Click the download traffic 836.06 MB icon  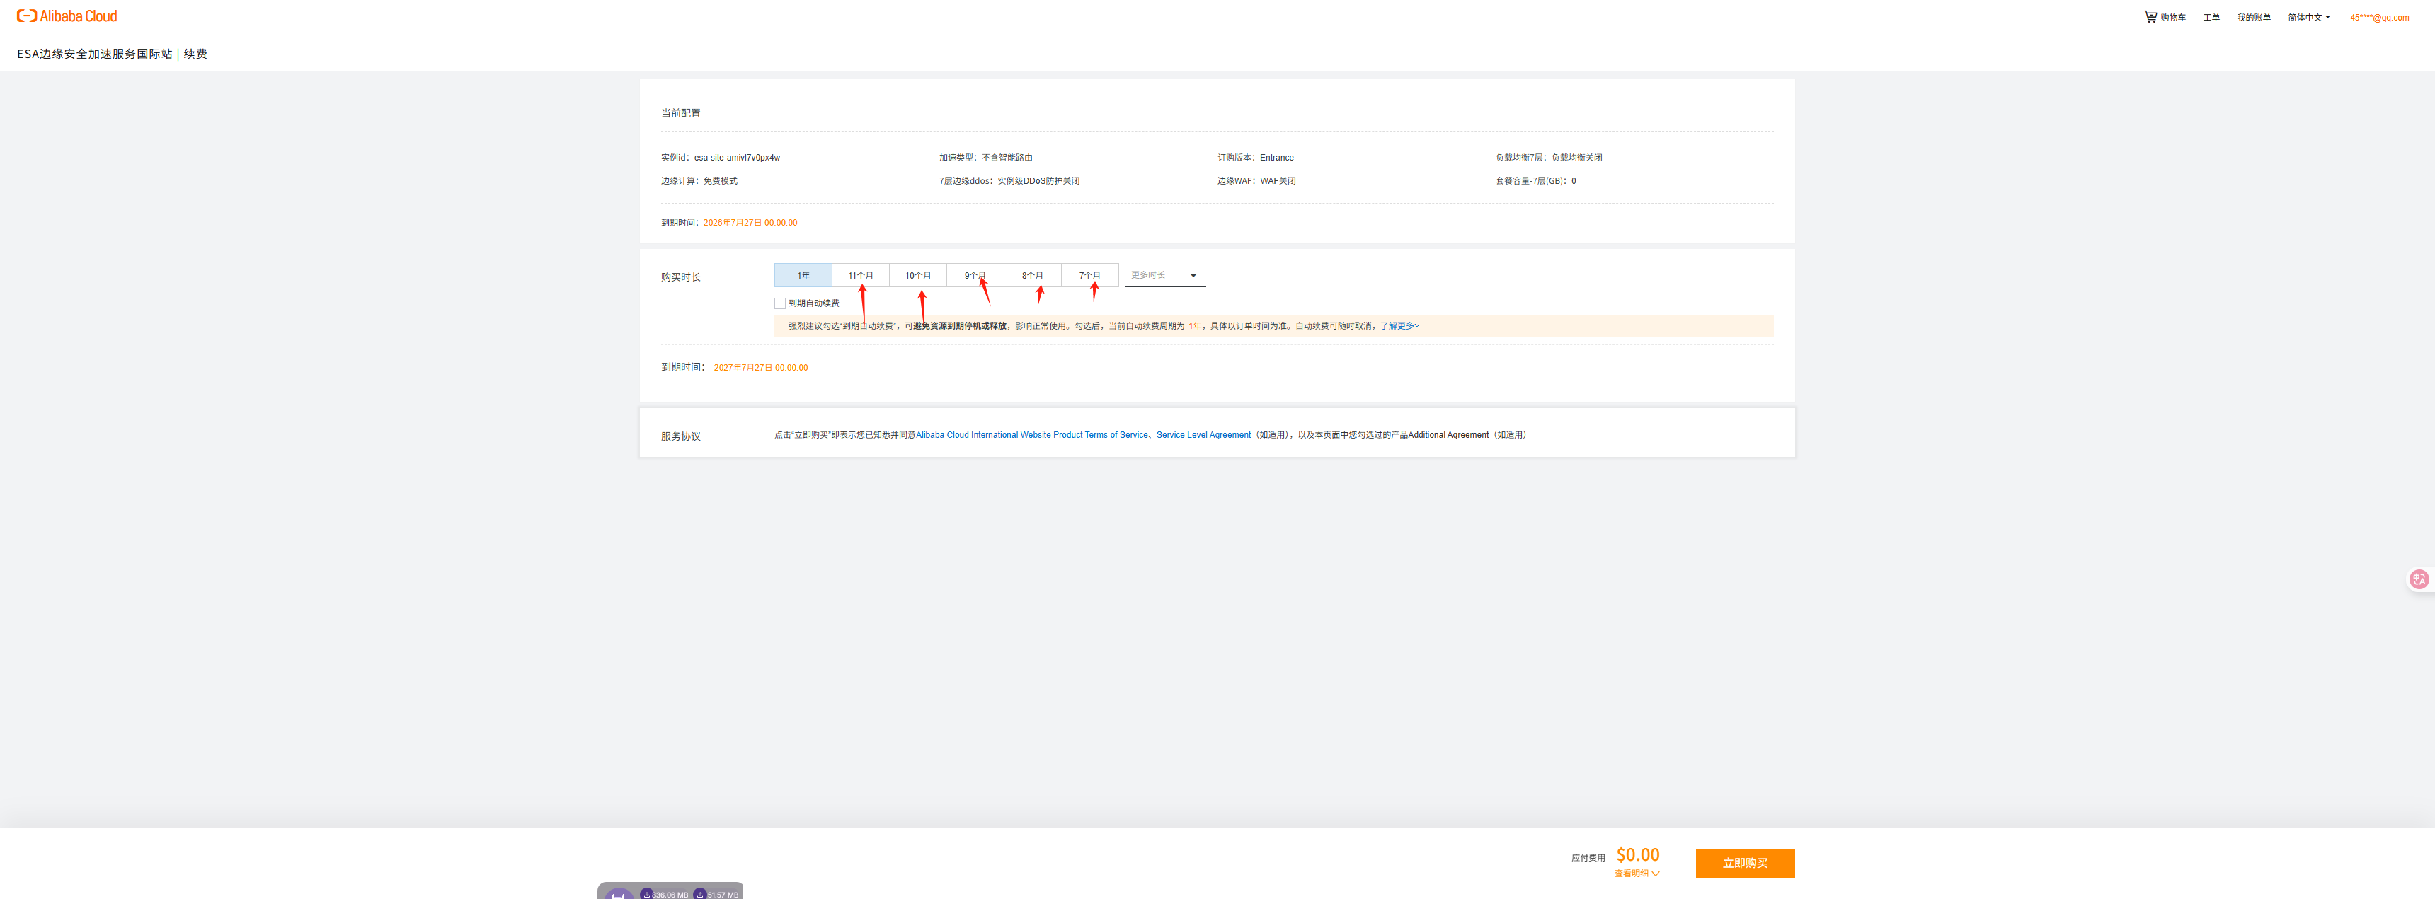(x=646, y=893)
